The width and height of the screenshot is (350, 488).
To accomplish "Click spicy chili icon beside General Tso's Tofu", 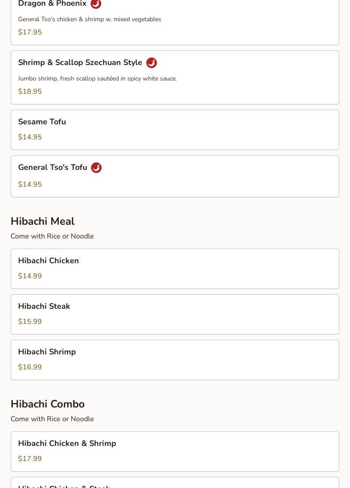I will [96, 168].
